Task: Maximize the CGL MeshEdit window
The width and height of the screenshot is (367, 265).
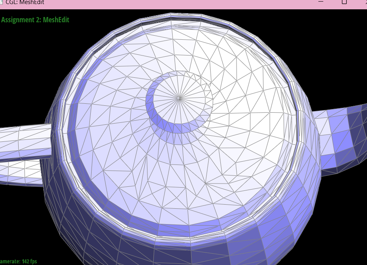Action: coord(344,2)
